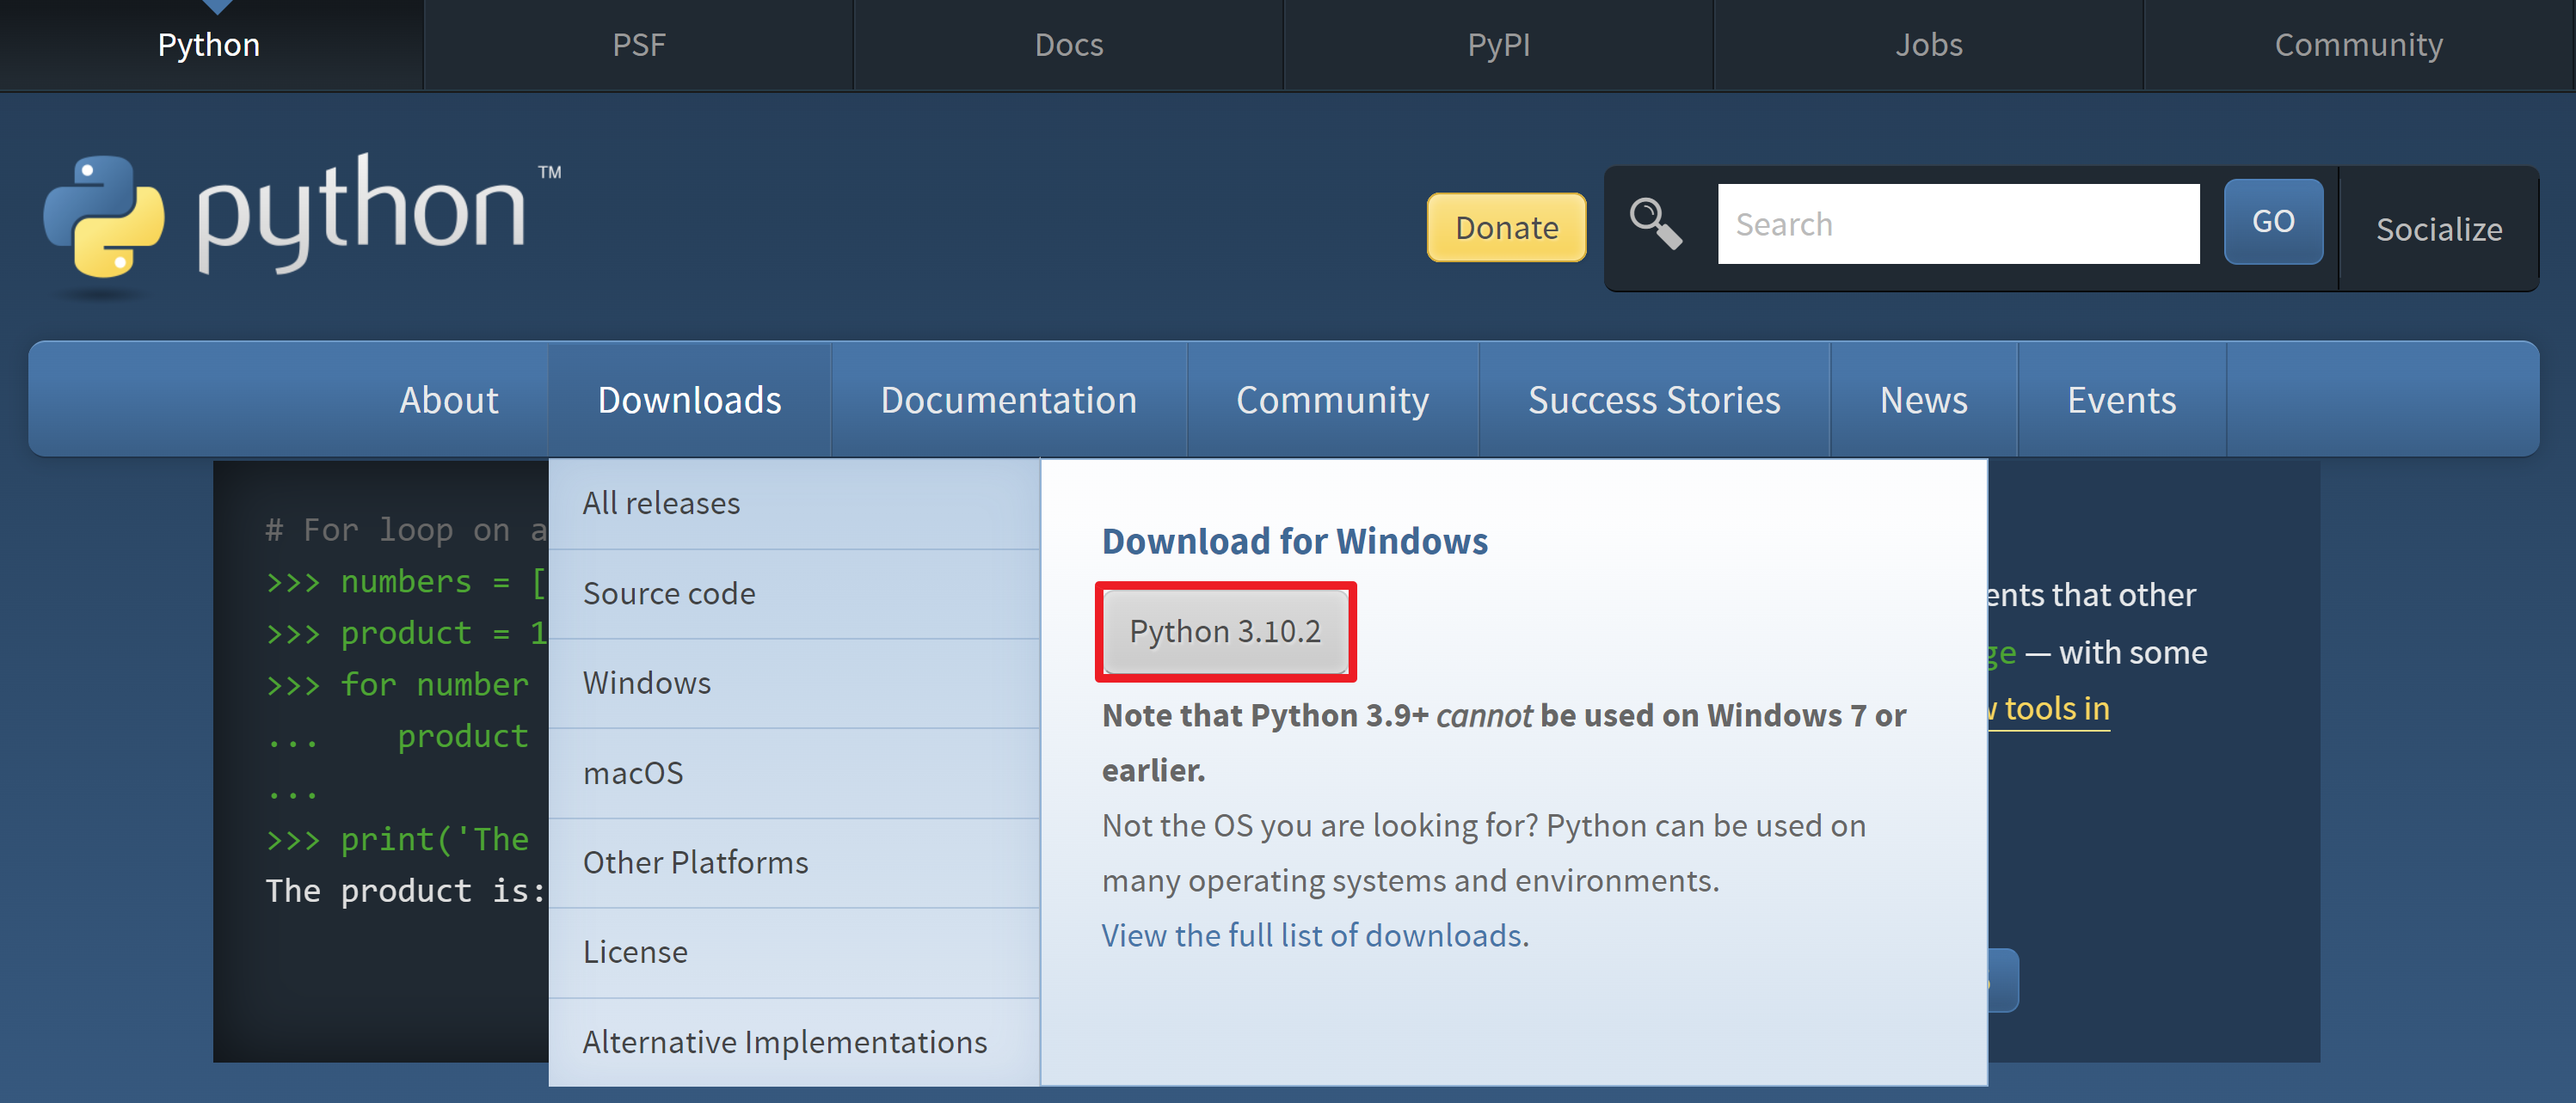
Task: Download Python 3.10.2 for Windows
Action: click(x=1224, y=631)
